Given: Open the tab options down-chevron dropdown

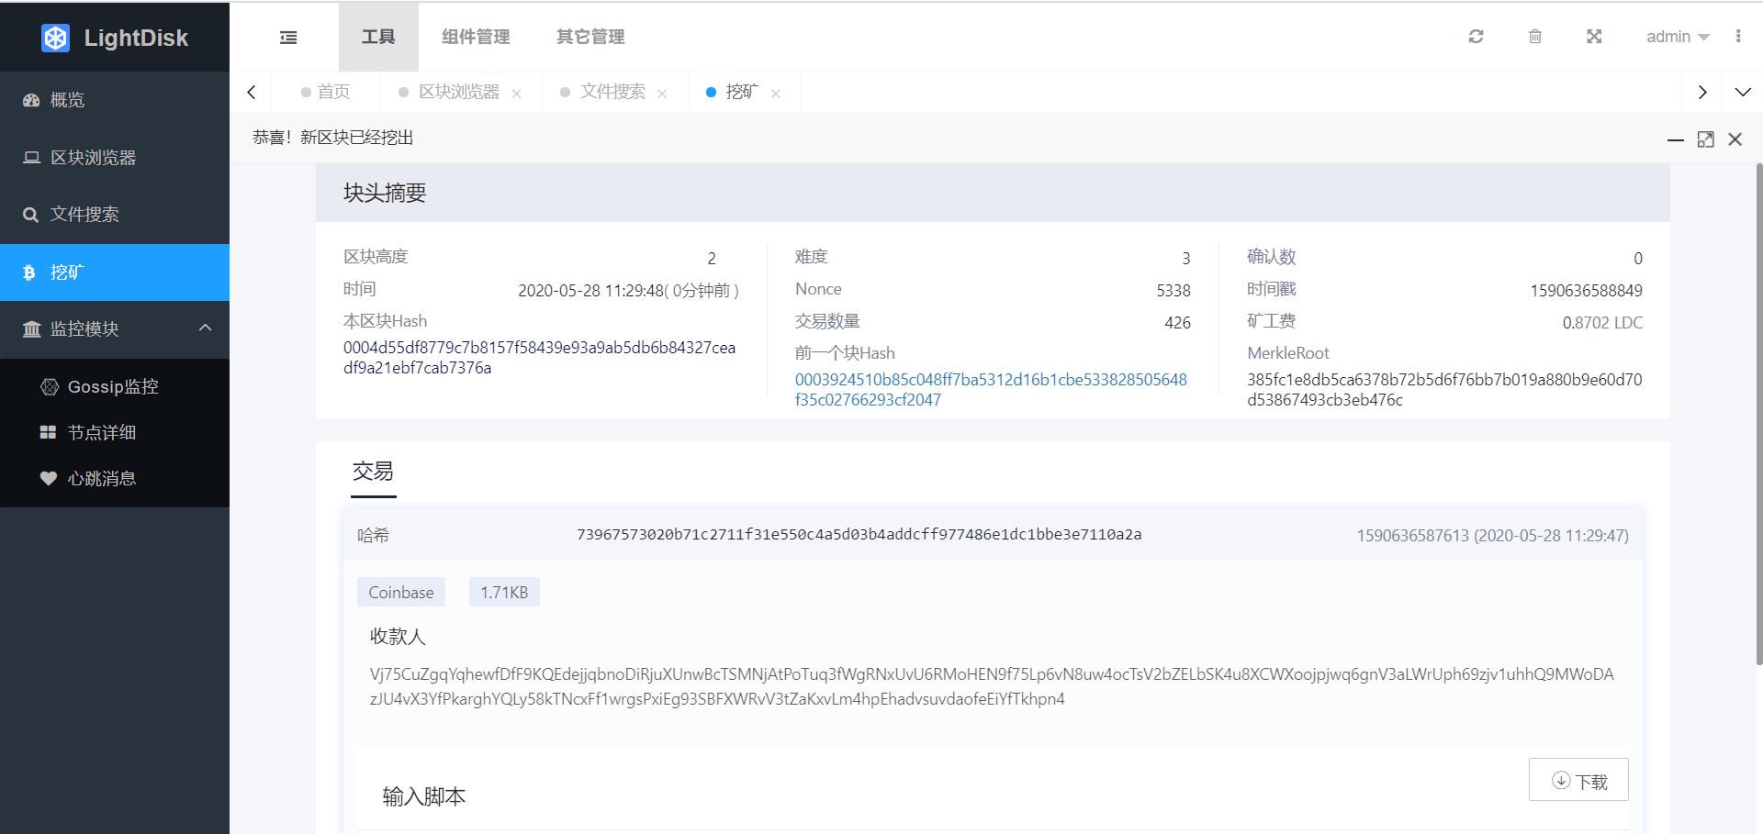Looking at the screenshot, I should (1742, 92).
